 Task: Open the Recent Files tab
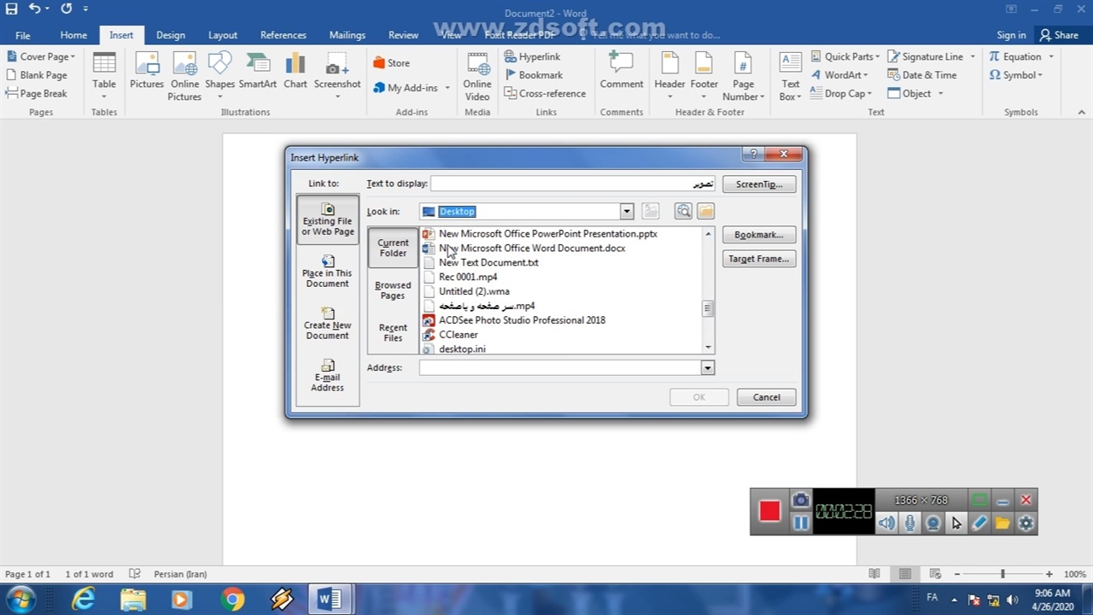393,332
